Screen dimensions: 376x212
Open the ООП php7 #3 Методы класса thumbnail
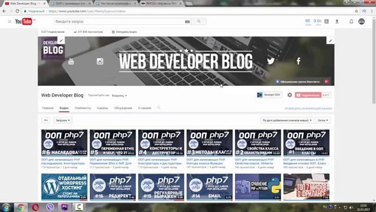[x=210, y=143]
